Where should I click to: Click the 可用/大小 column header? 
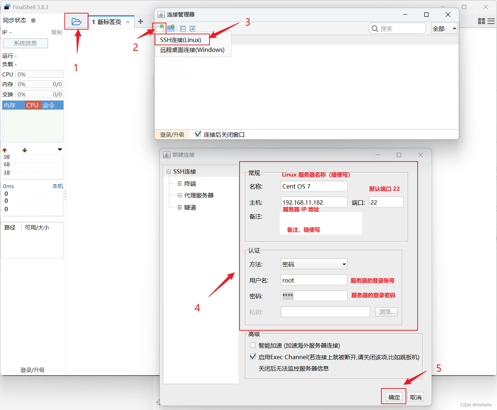[37, 227]
